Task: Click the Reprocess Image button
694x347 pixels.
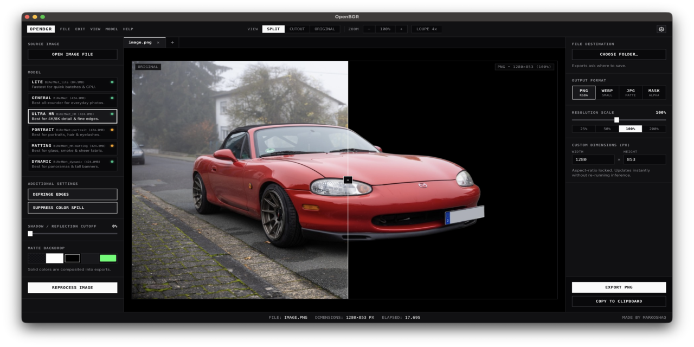Action: tap(73, 287)
